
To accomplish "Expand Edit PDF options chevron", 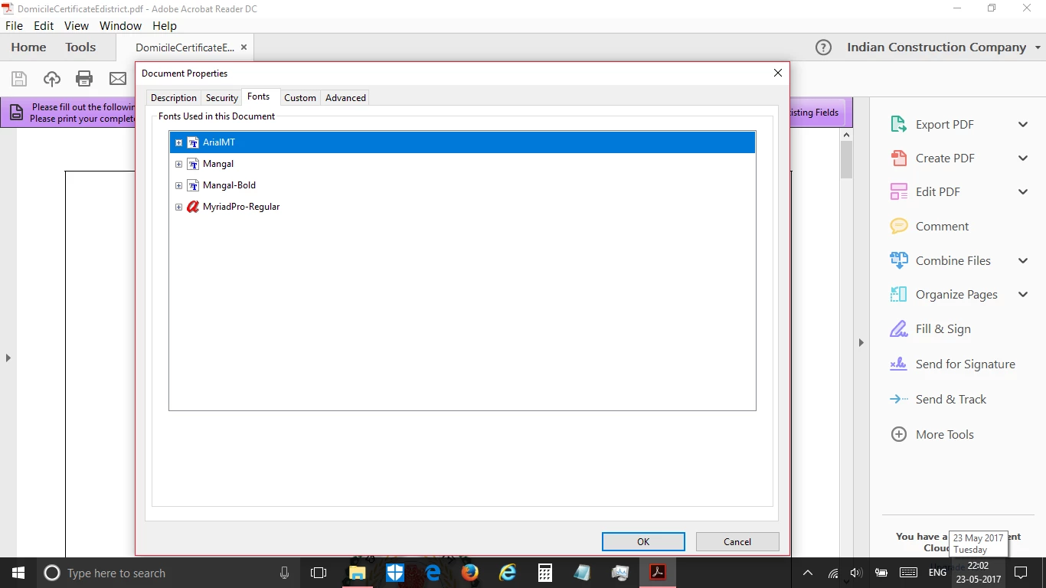I will click(1023, 191).
